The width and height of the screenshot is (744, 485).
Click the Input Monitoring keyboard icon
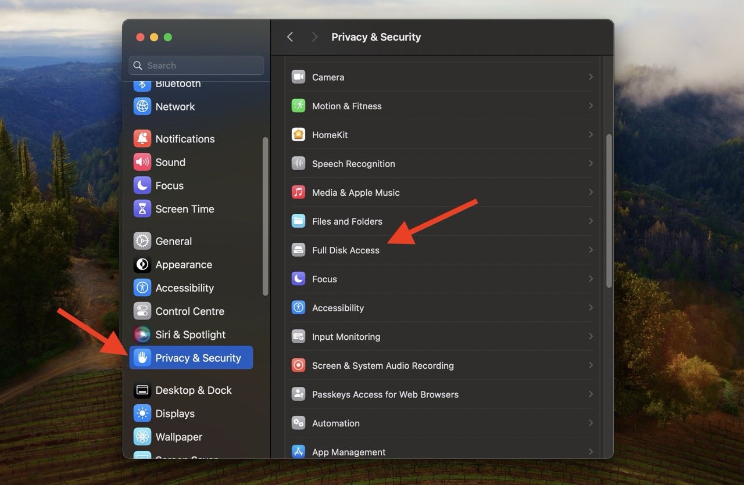pyautogui.click(x=298, y=337)
